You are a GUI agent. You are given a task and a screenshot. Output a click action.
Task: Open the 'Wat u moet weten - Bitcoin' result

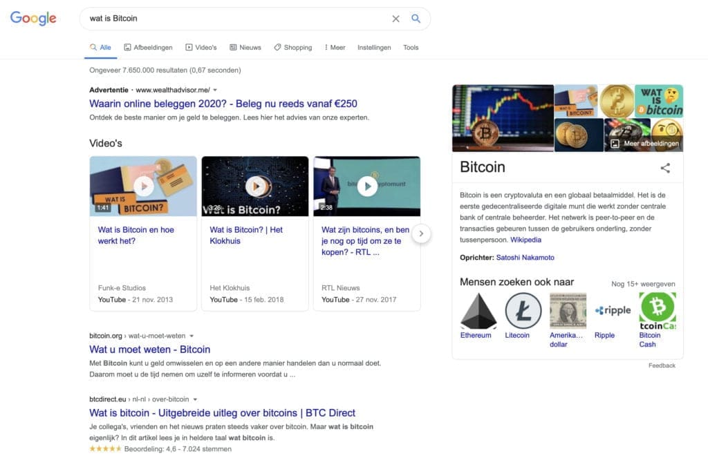click(150, 350)
